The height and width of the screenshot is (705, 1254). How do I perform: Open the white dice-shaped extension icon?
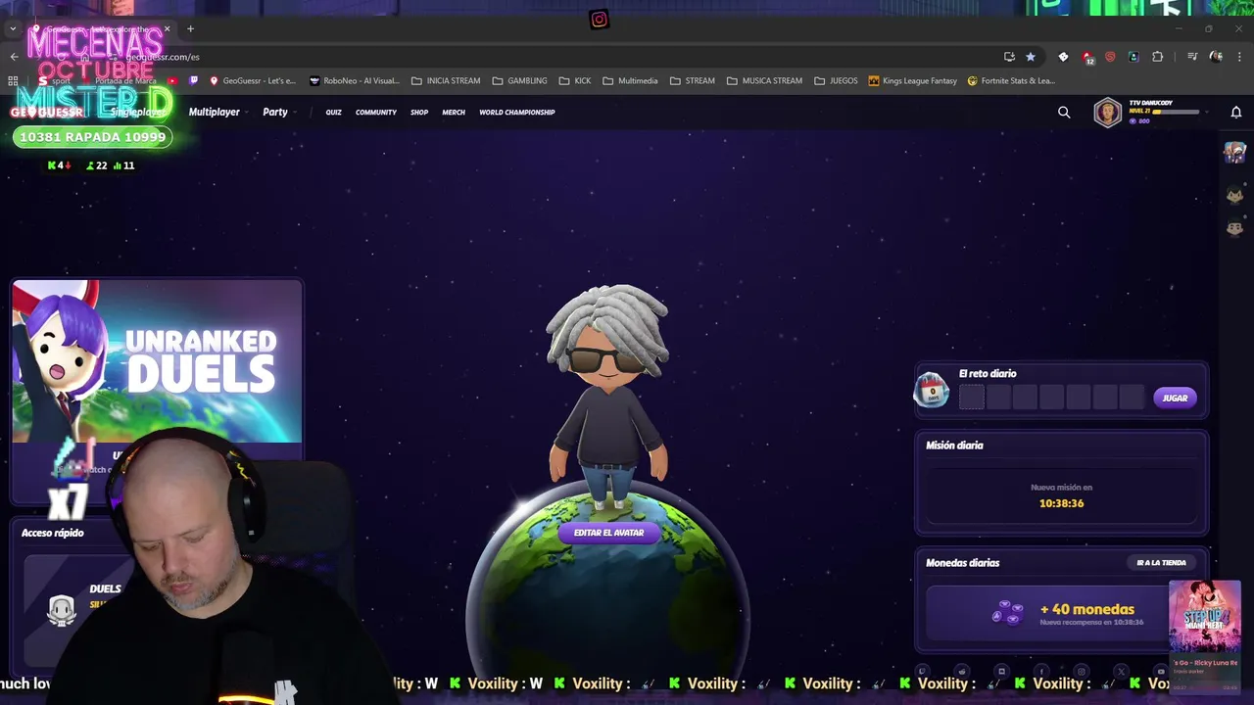click(1063, 57)
